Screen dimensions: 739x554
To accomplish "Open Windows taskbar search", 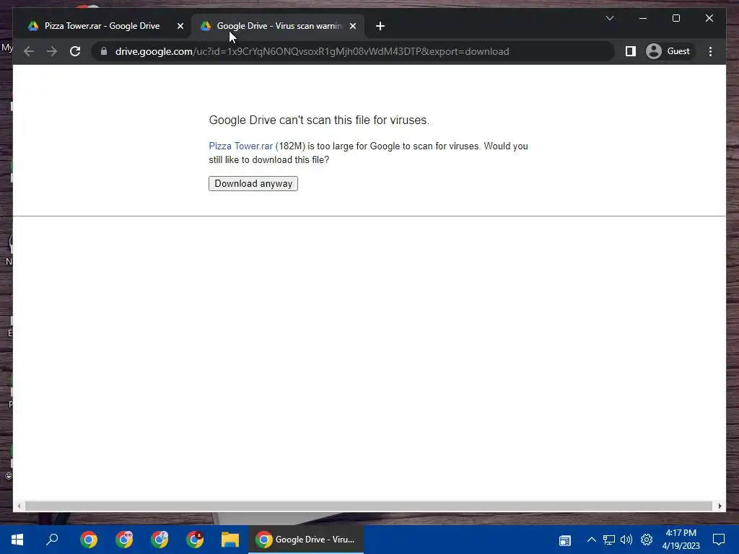I will tap(52, 540).
